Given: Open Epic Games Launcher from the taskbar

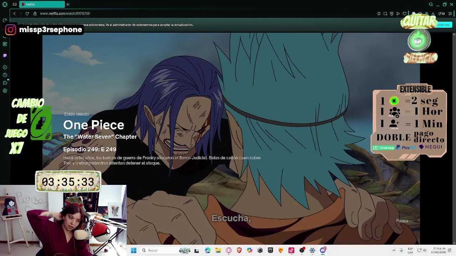Looking at the screenshot, I should tap(270, 250).
